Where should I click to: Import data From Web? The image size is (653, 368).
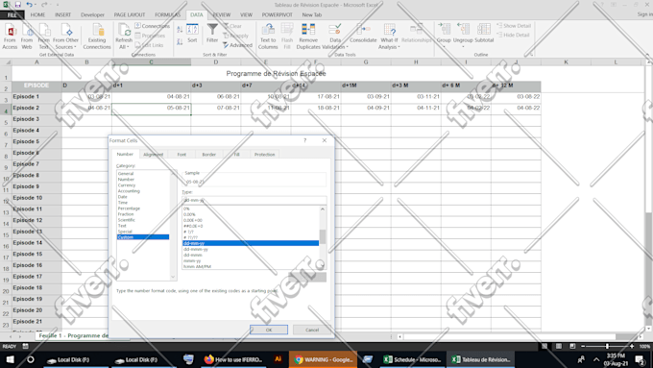point(27,37)
